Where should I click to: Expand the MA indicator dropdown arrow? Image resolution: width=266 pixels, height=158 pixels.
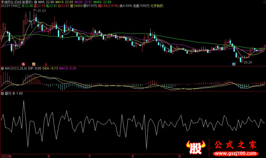(36, 2)
